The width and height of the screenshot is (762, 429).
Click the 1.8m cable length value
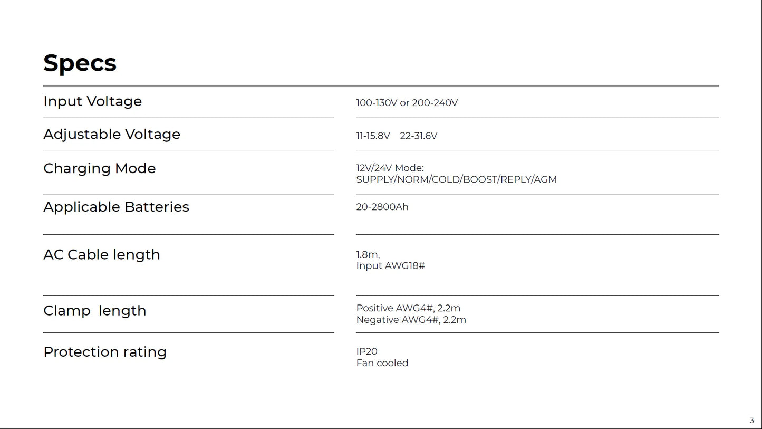pyautogui.click(x=368, y=254)
